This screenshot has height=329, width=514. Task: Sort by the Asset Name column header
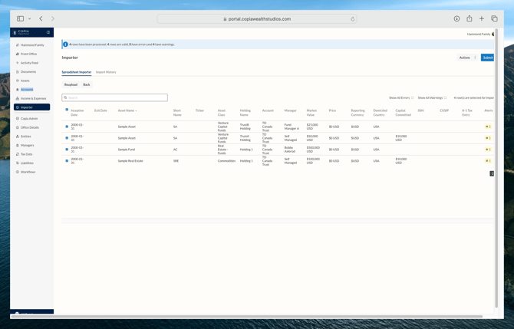[127, 110]
